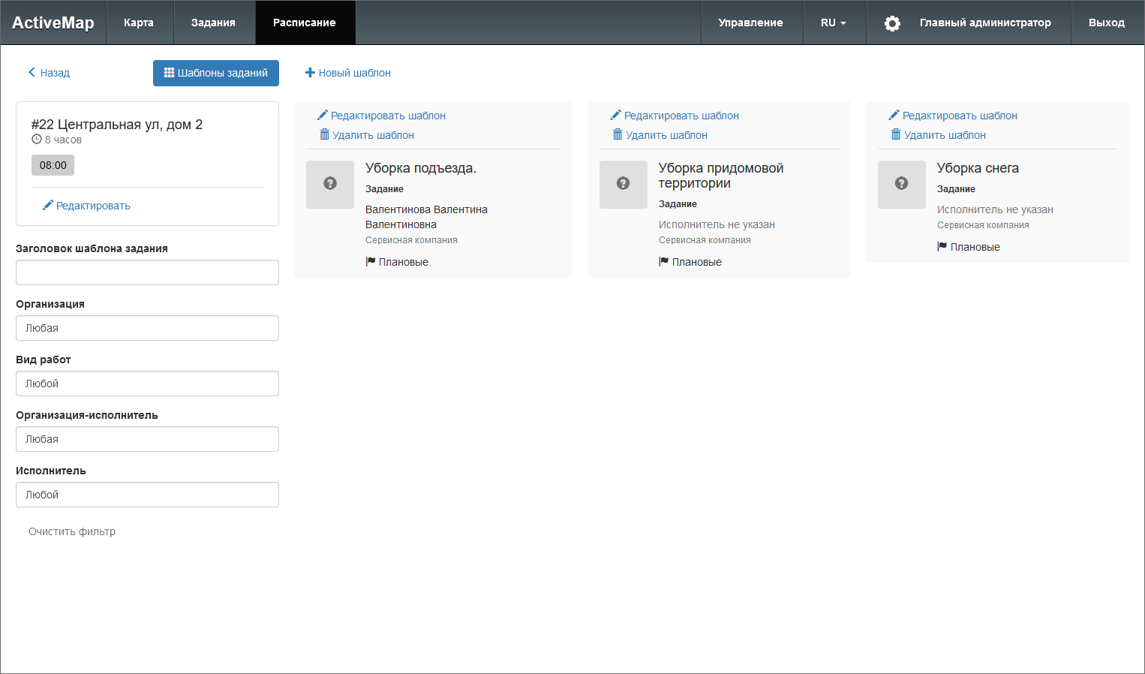The image size is (1145, 674).
Task: Click the clock icon next to 8 часов
Action: (36, 140)
